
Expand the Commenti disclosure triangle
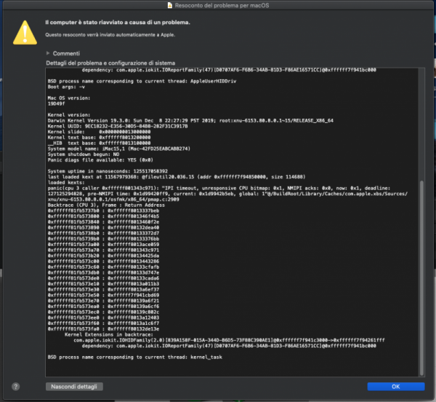coord(48,53)
